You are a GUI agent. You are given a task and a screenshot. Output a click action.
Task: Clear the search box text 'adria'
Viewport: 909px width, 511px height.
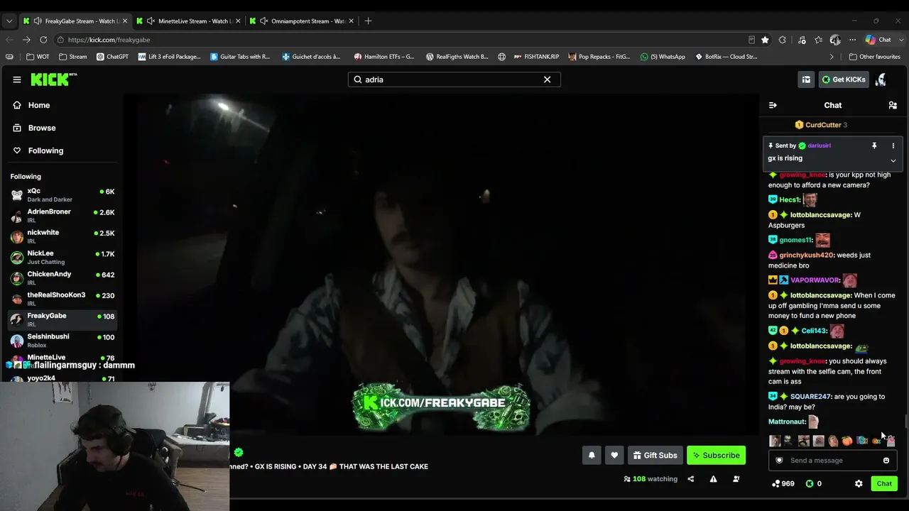pyautogui.click(x=547, y=79)
